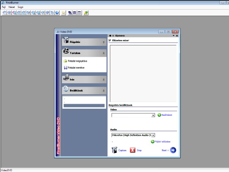
Task: Click the Video DVD window title icon
Action: [58, 32]
